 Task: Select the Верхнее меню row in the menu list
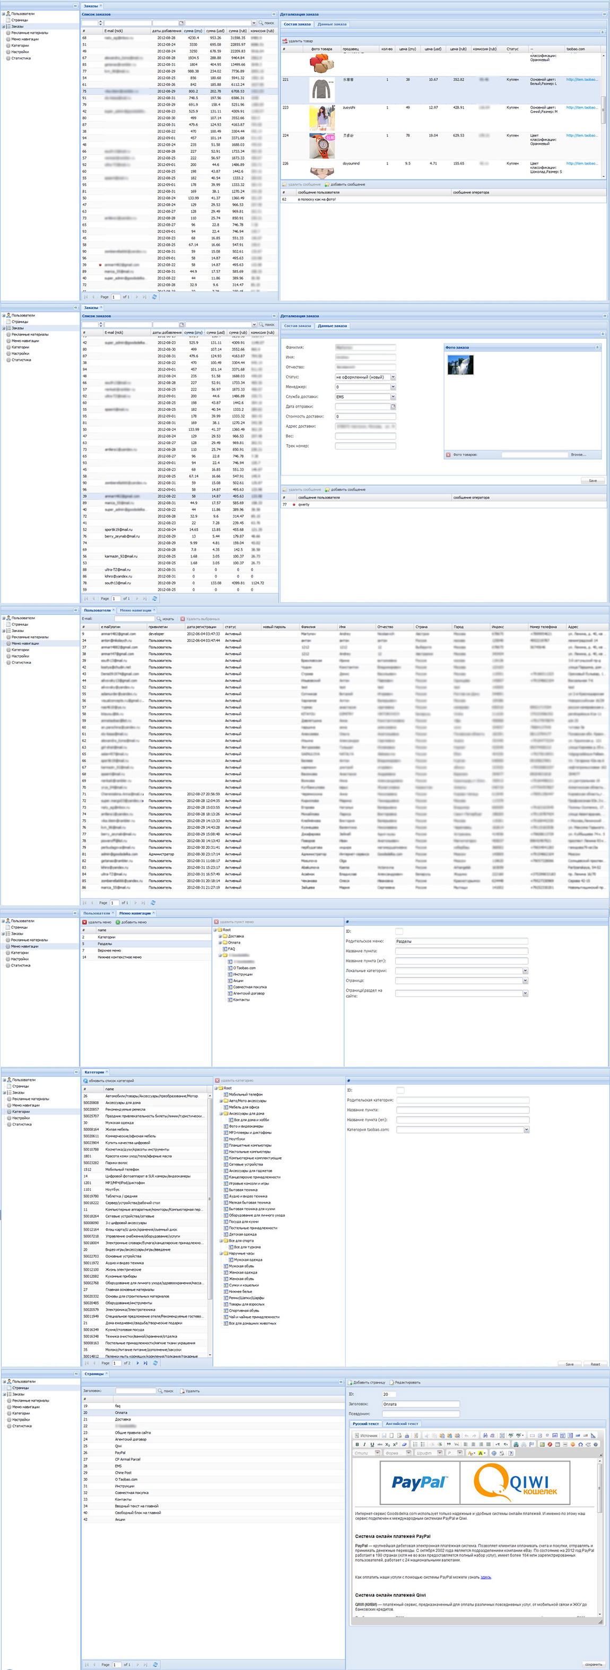145,950
